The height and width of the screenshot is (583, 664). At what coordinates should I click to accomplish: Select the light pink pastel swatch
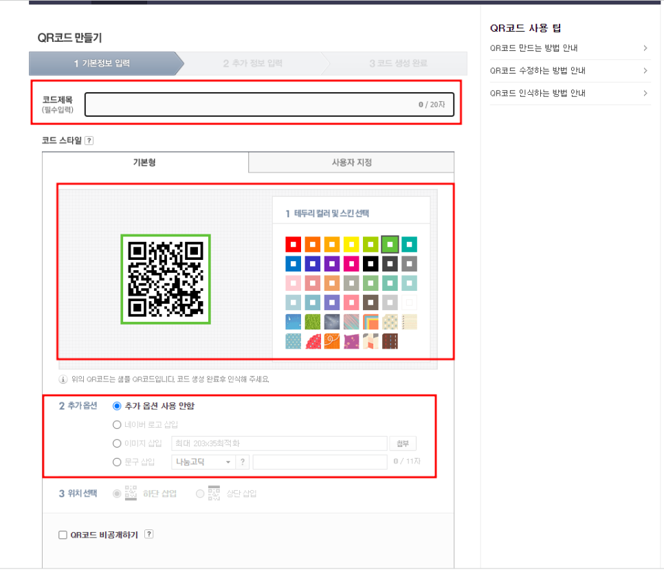pyautogui.click(x=293, y=283)
